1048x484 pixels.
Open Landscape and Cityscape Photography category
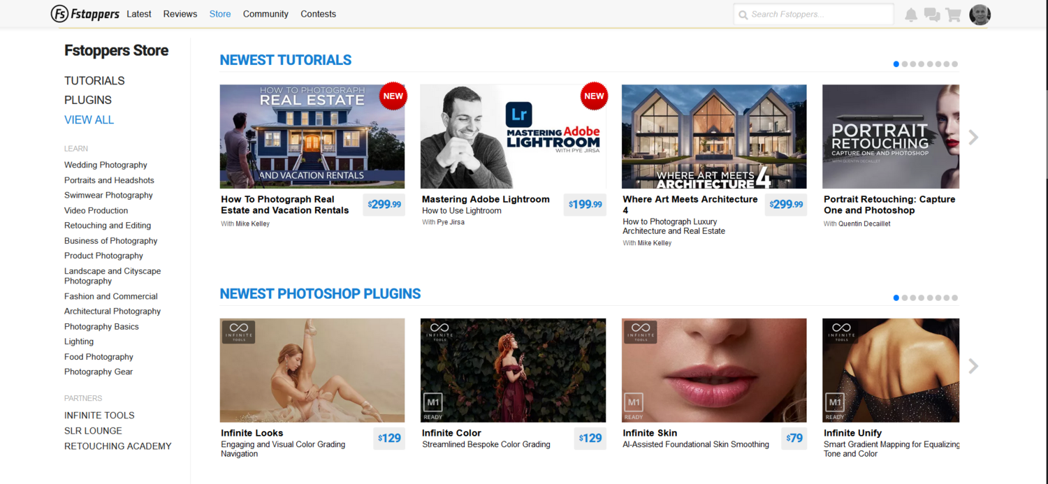[x=112, y=276]
